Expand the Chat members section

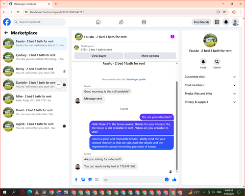210,85
